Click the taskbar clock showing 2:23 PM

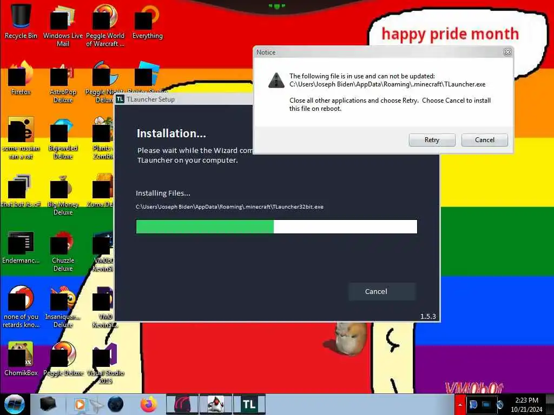point(526,404)
